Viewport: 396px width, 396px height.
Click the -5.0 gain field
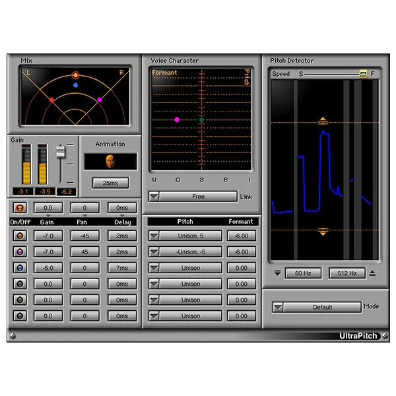tap(48, 268)
